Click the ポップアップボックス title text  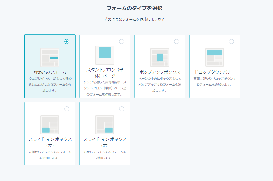pyautogui.click(x=160, y=72)
